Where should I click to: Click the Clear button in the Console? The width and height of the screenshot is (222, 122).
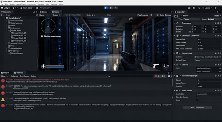[x=3, y=76]
